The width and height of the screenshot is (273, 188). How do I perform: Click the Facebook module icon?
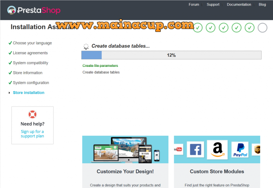[195, 149]
